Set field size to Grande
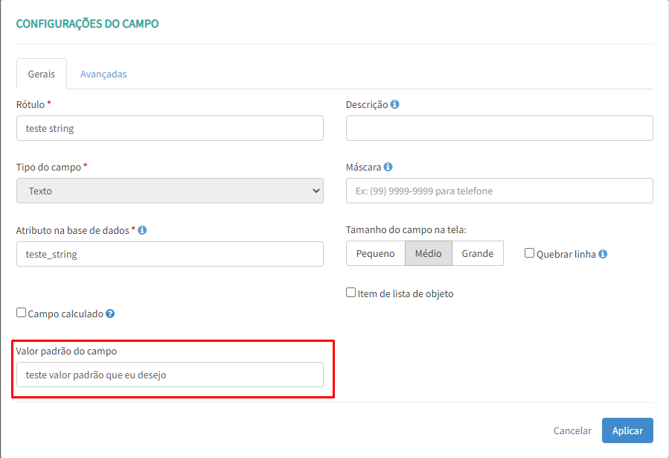Image resolution: width=669 pixels, height=458 pixels. [x=478, y=253]
